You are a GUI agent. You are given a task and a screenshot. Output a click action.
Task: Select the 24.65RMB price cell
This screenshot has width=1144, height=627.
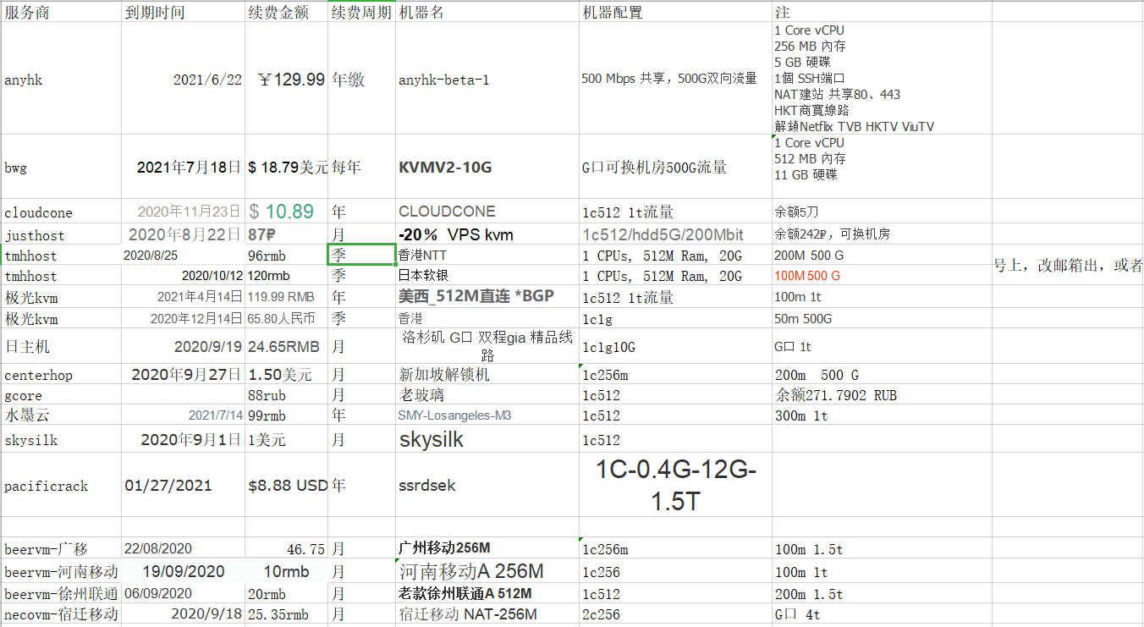[x=287, y=346]
